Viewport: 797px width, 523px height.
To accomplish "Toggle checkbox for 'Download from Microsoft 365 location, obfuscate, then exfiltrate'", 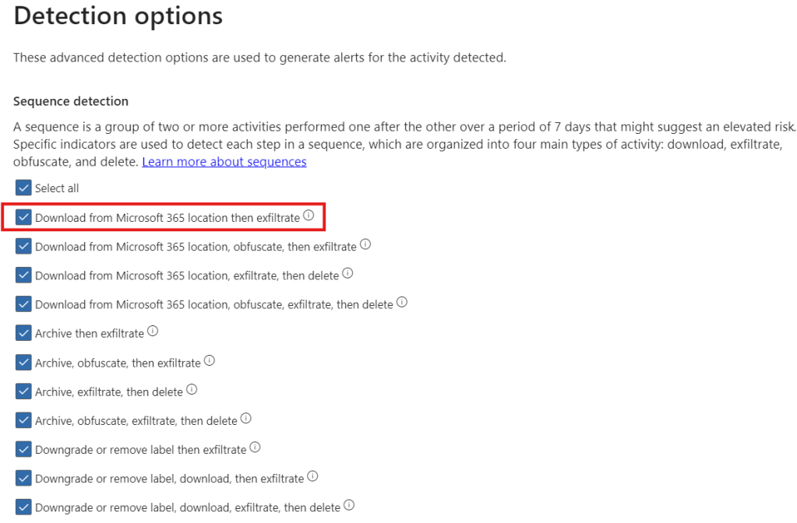I will 23,246.
